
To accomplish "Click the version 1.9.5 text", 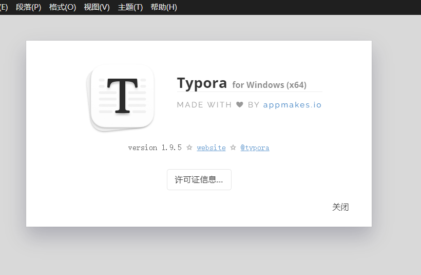I will point(155,148).
